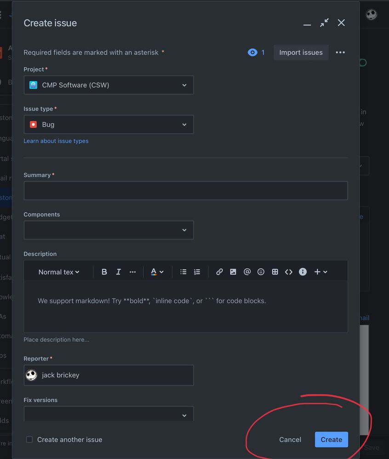Image resolution: width=389 pixels, height=459 pixels.
Task: Add an image to description
Action: coord(233,272)
